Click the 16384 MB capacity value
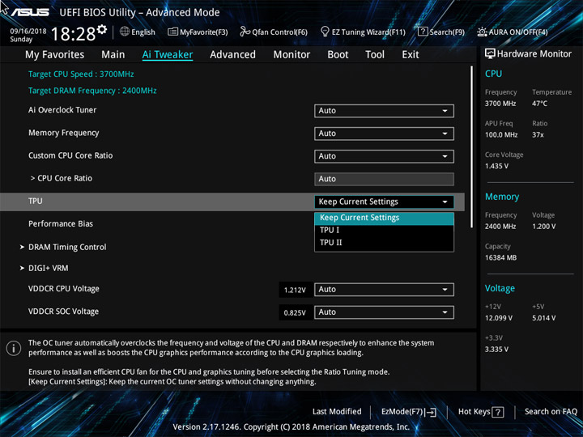This screenshot has height=437, width=583. pos(501,257)
